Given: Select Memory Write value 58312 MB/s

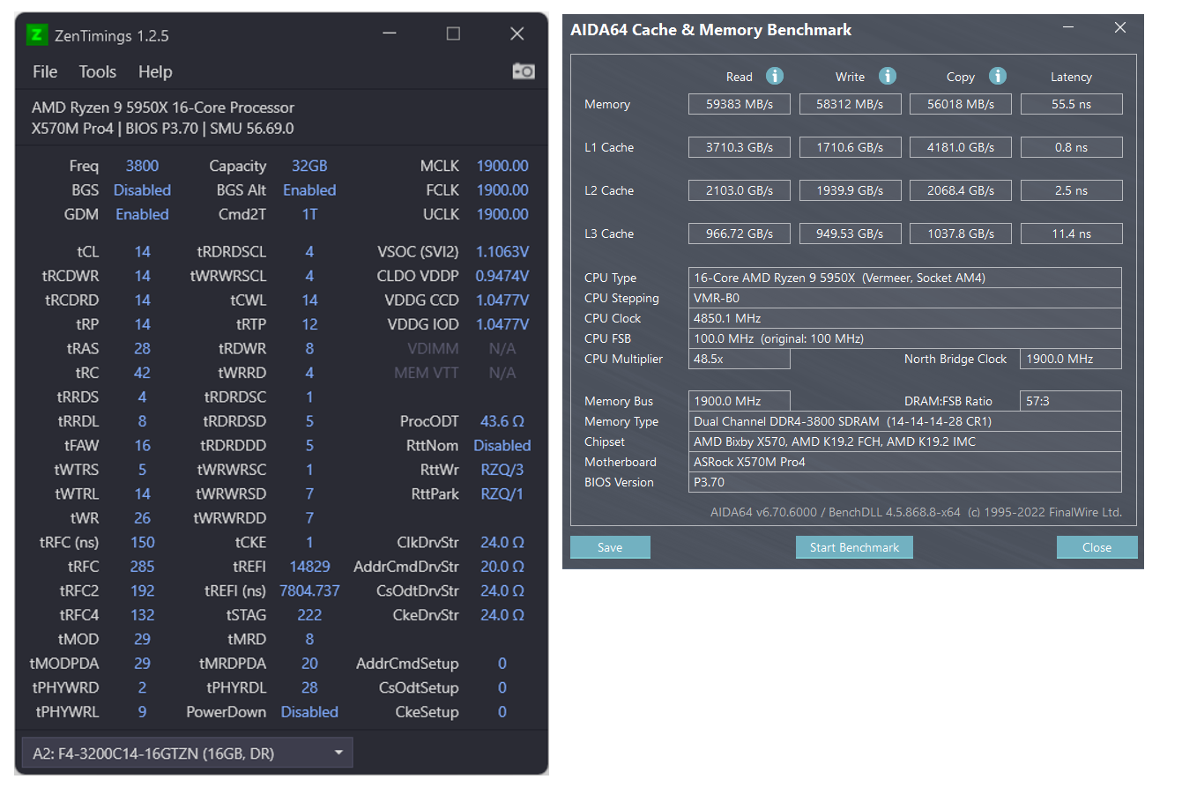Looking at the screenshot, I should click(850, 104).
